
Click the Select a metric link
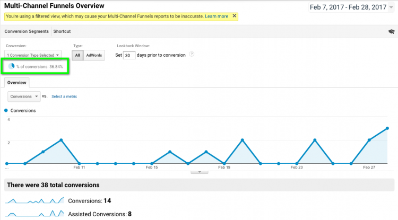point(64,96)
